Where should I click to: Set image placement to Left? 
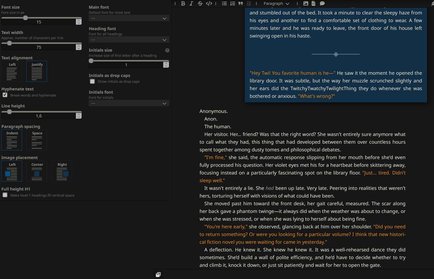pyautogui.click(x=12, y=171)
